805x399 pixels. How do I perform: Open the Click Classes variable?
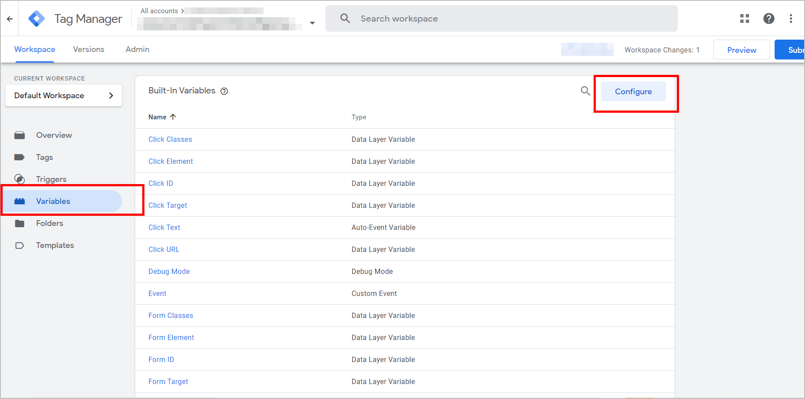click(170, 139)
